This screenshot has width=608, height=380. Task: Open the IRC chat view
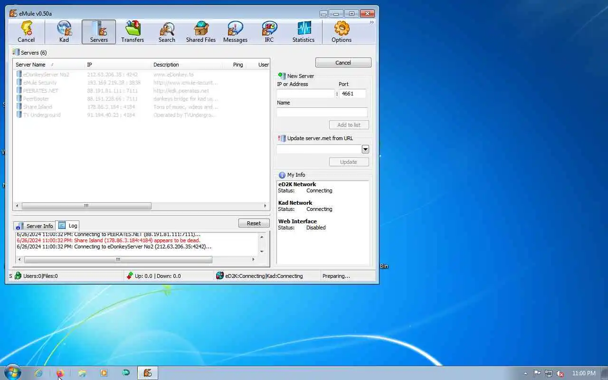tap(269, 32)
